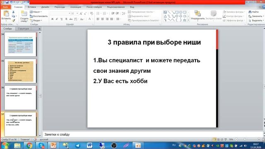Click the numbered list icon
The height and width of the screenshot is (149, 265).
(105, 13)
